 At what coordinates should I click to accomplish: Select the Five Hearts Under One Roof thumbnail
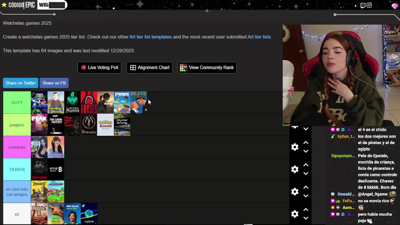[56, 147]
